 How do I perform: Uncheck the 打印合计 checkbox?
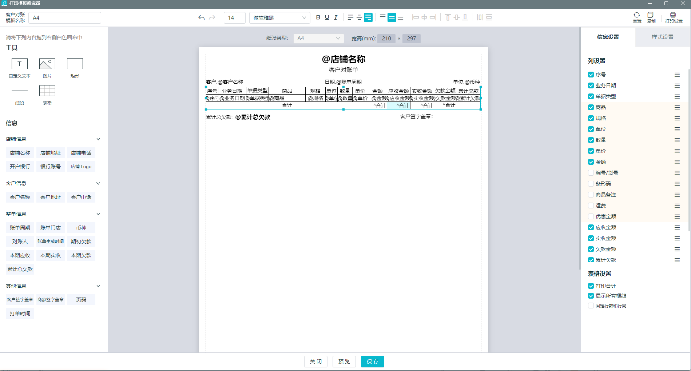point(591,286)
